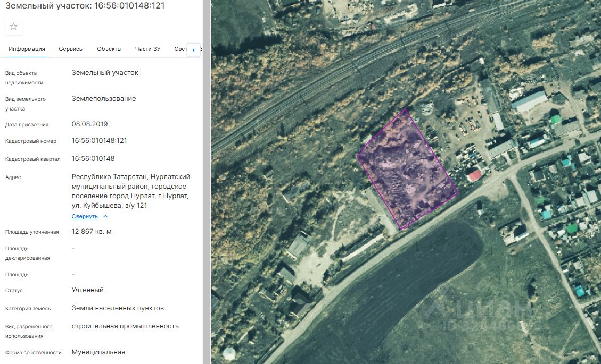Click the date value 08.08.2019

pos(89,124)
